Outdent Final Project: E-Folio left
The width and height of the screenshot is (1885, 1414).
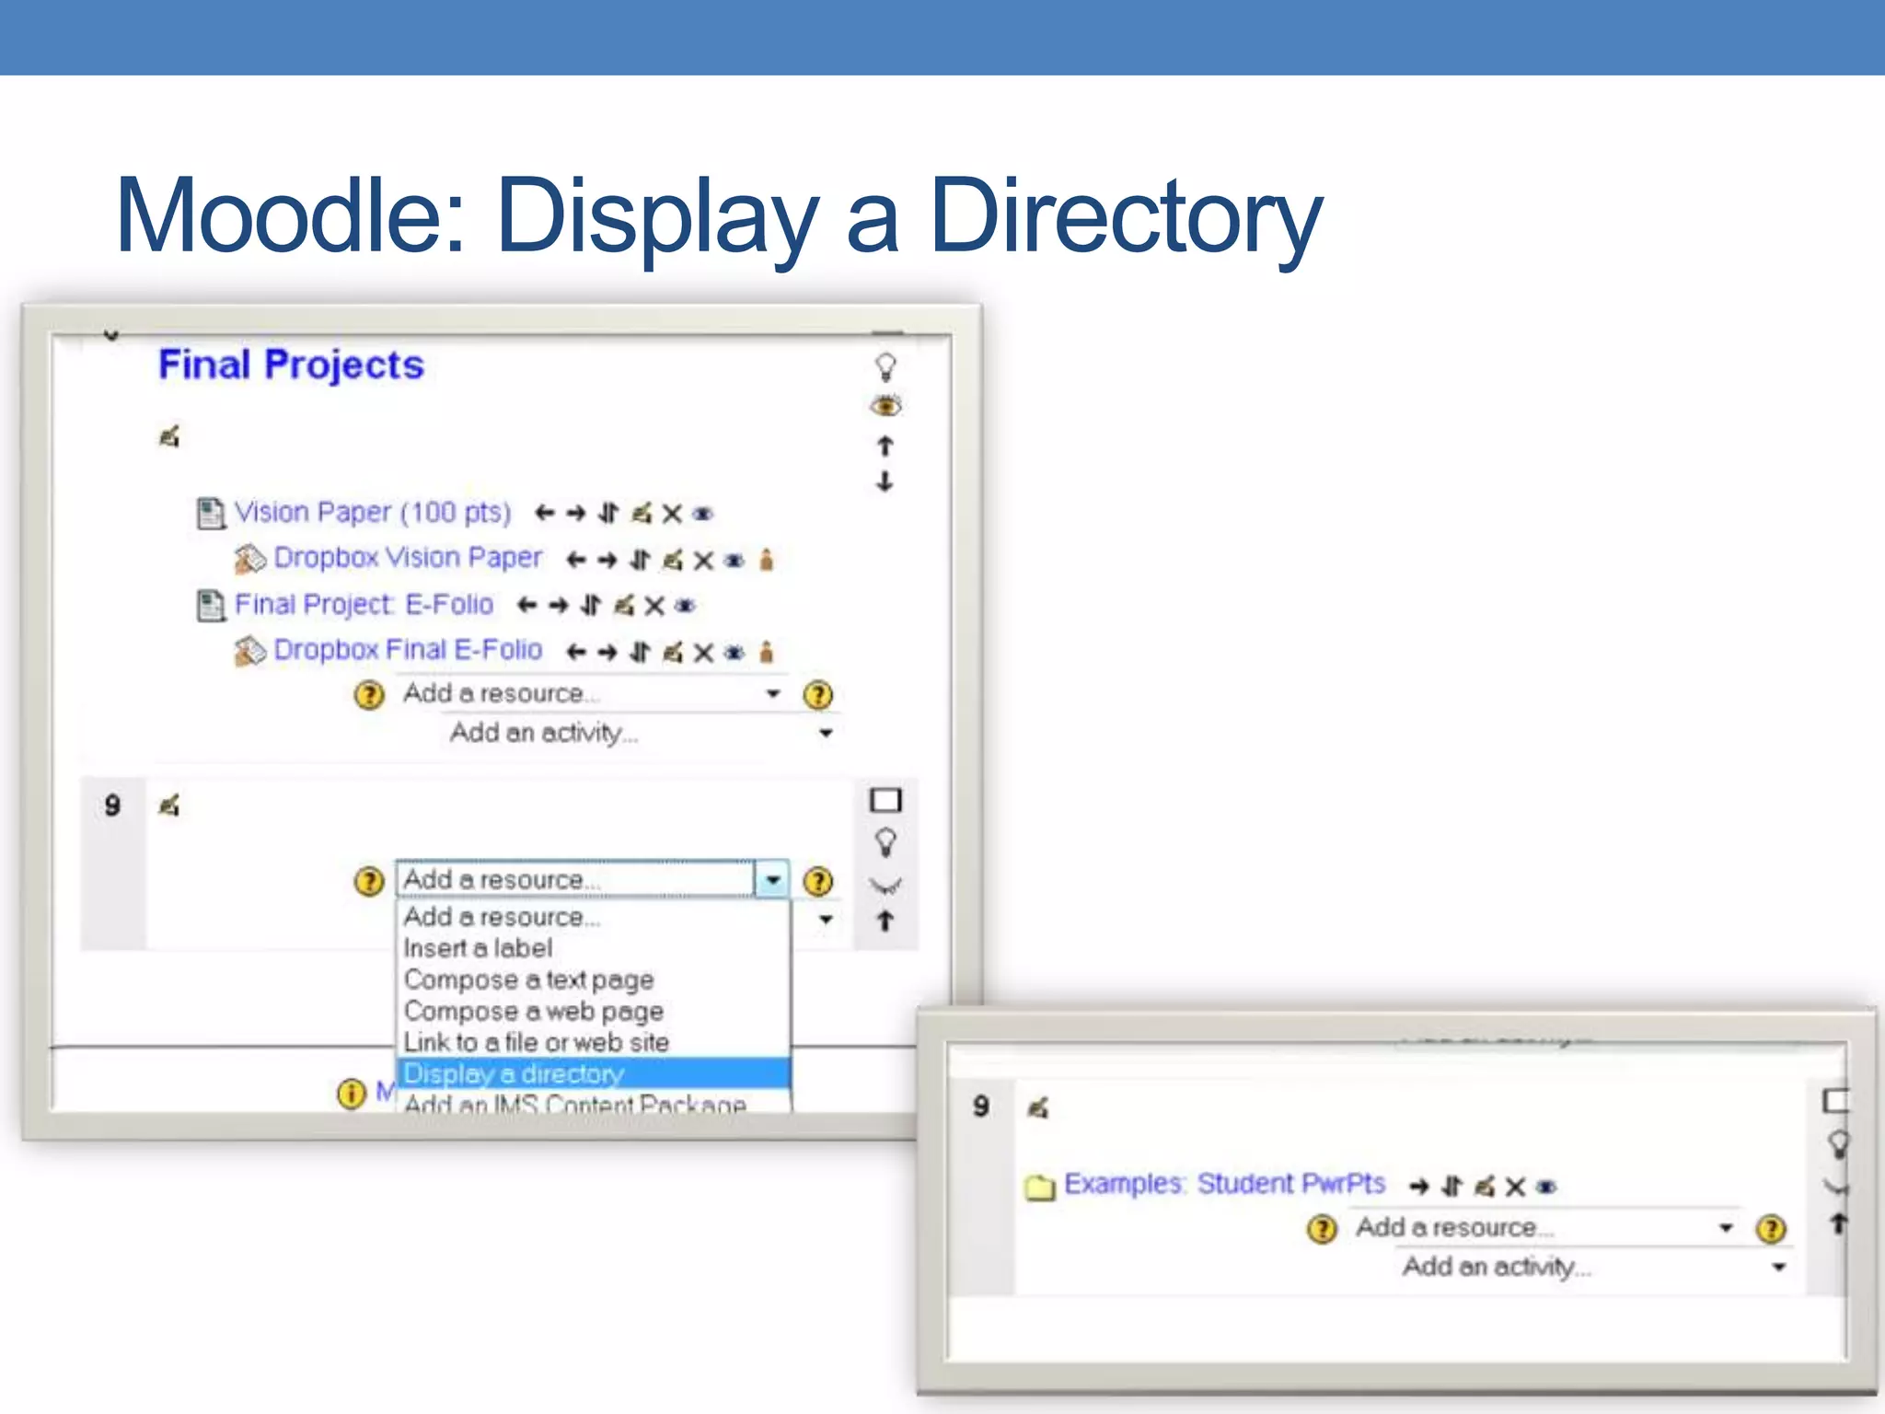527,605
